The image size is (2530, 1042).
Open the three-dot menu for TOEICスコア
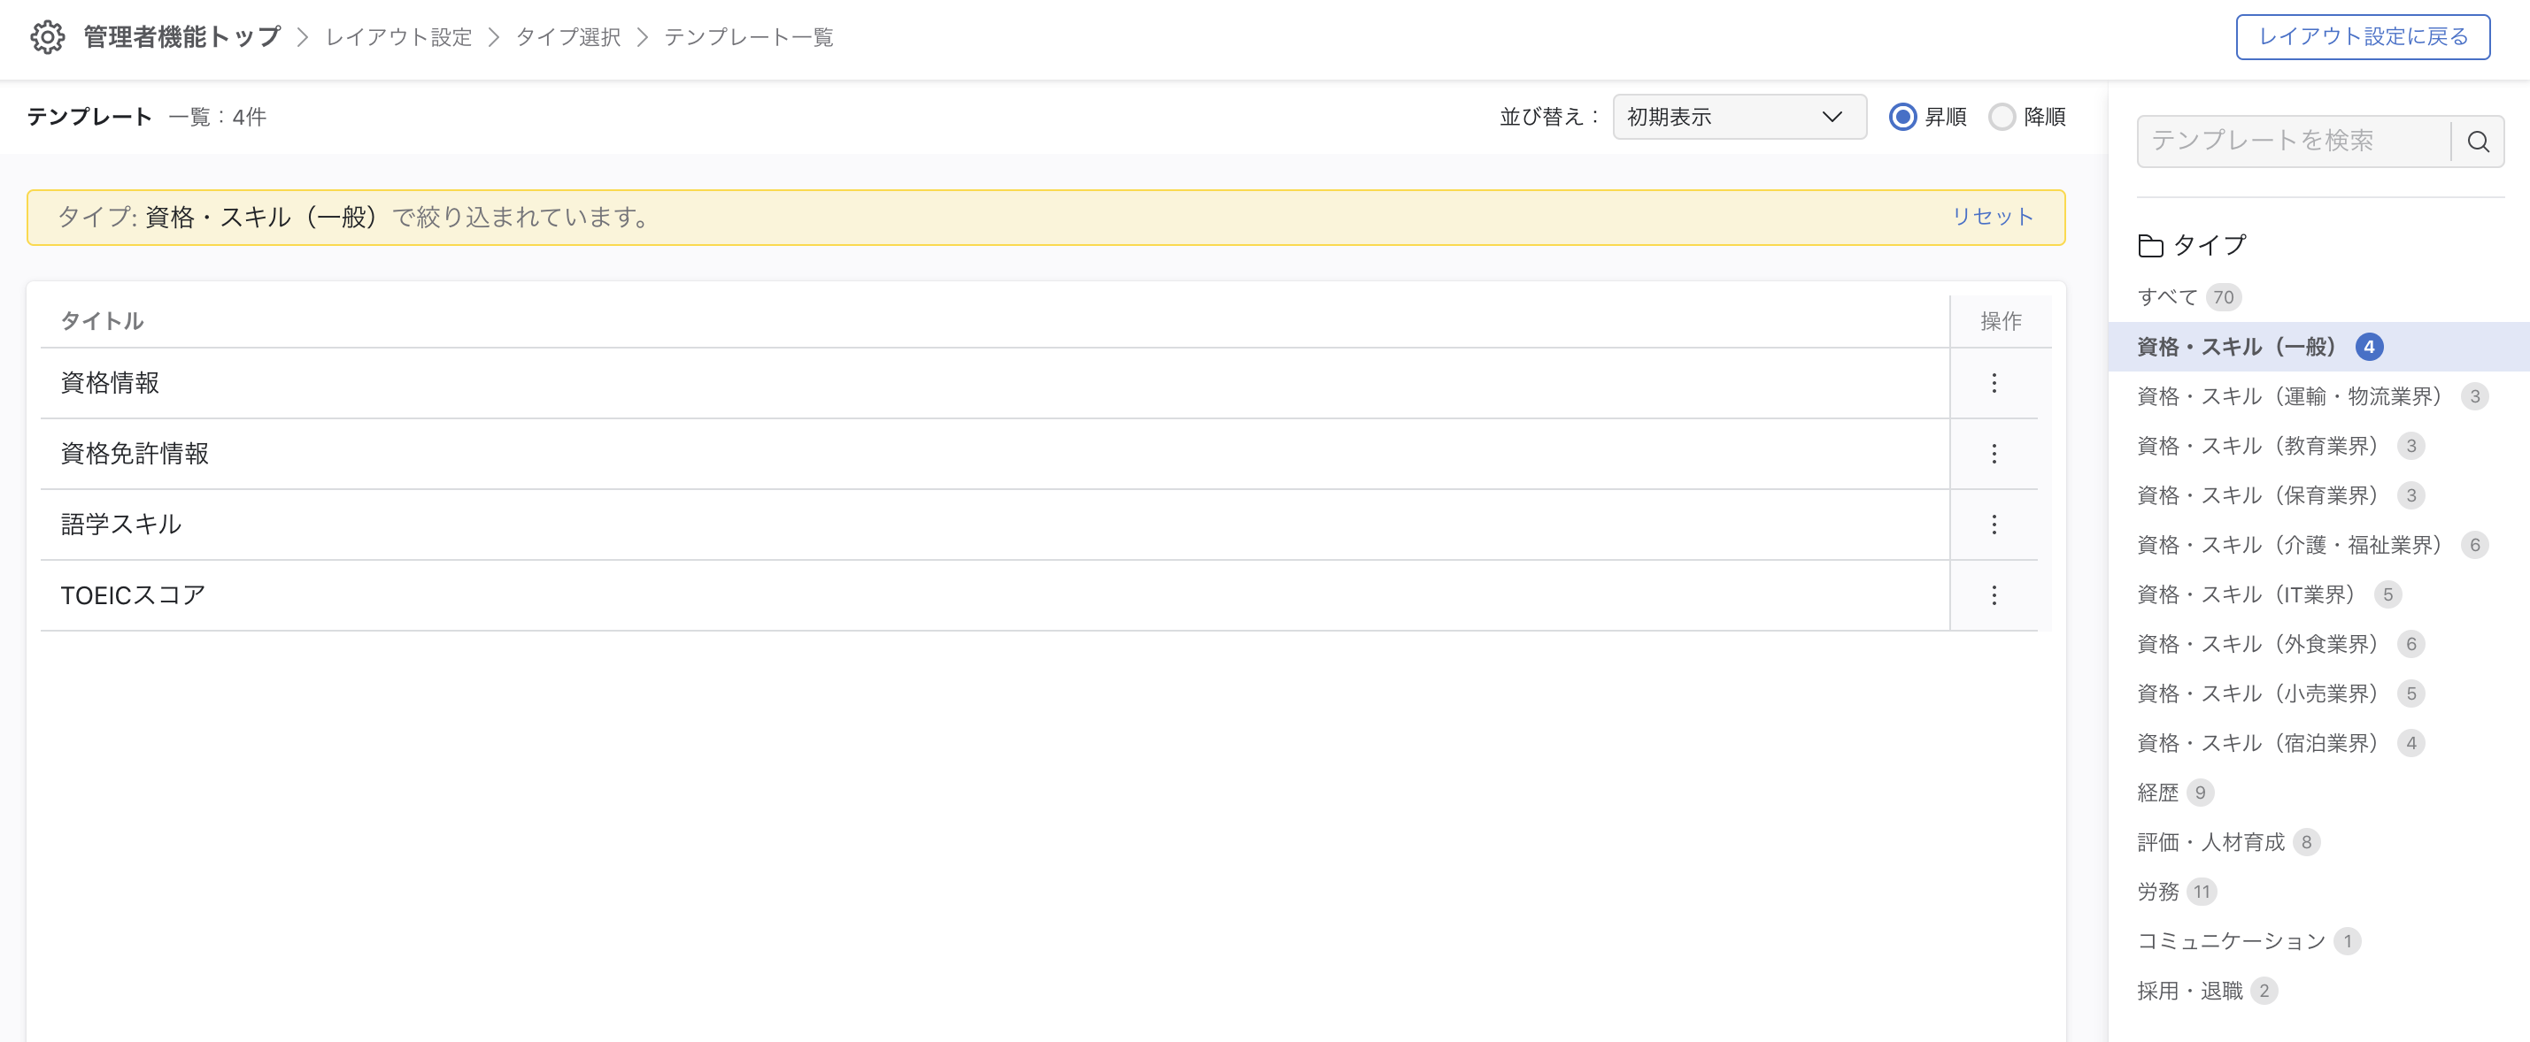(1993, 594)
